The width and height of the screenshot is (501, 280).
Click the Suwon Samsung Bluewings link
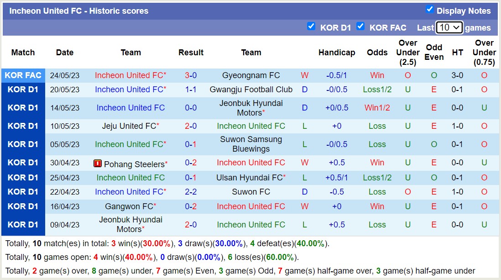[251, 144]
